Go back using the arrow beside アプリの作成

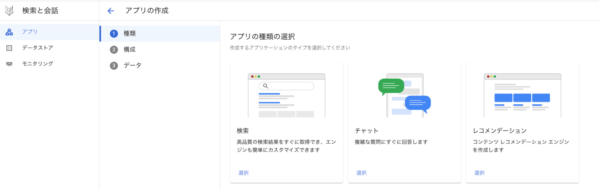111,11
